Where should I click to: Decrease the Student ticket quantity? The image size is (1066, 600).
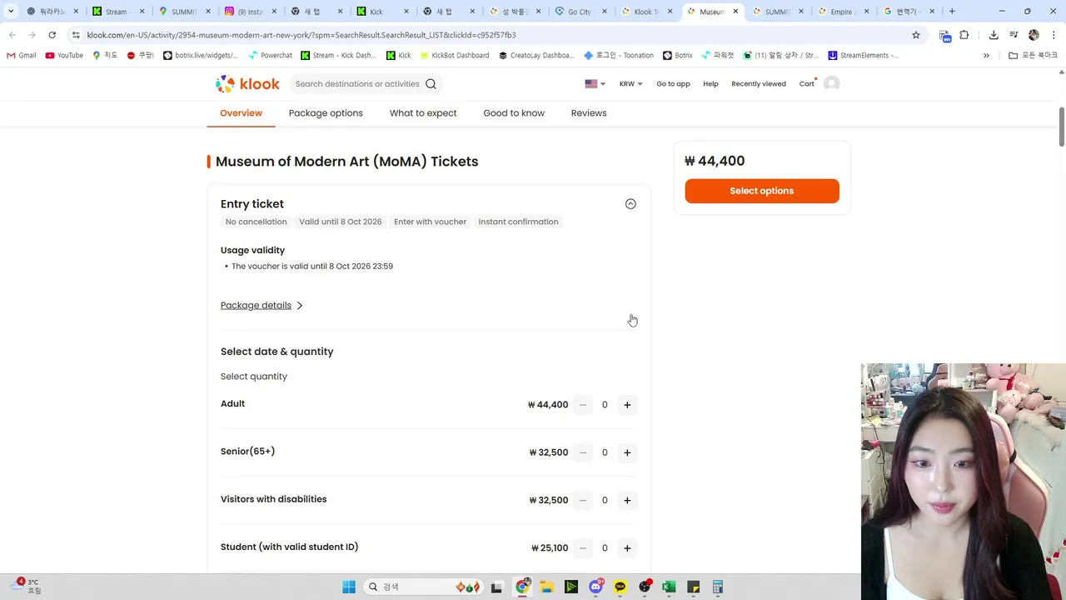(583, 547)
